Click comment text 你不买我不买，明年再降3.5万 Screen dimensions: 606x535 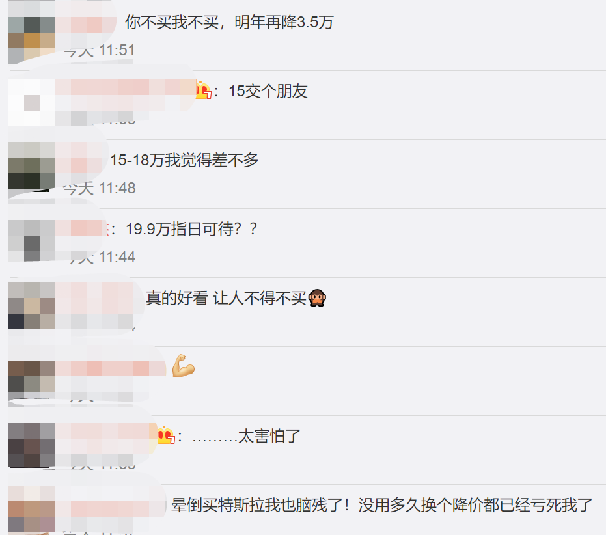coord(229,22)
